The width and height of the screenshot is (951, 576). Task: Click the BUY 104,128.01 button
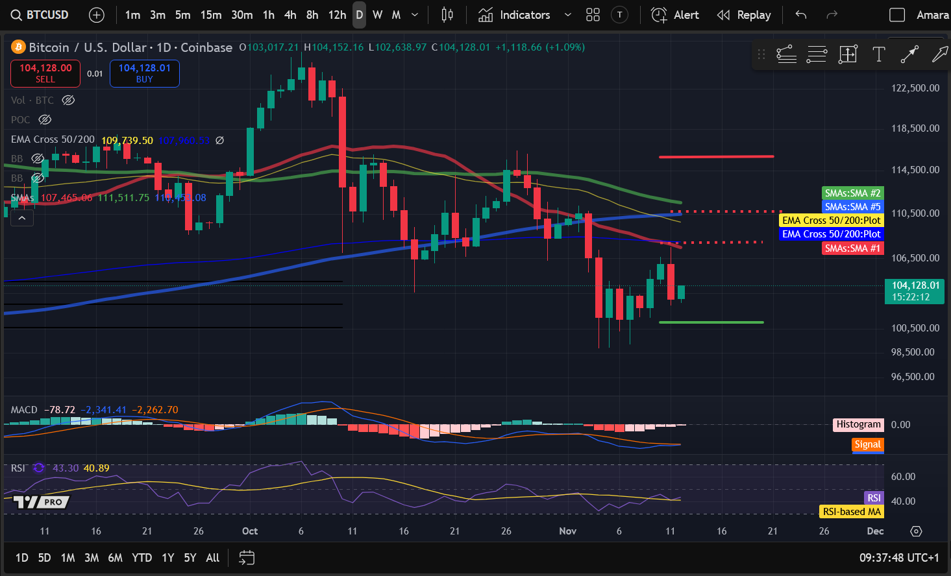pyautogui.click(x=145, y=73)
